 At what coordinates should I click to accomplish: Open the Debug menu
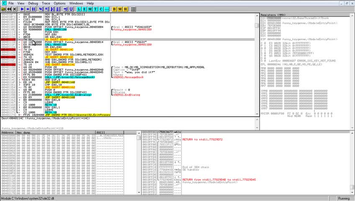(33, 3)
